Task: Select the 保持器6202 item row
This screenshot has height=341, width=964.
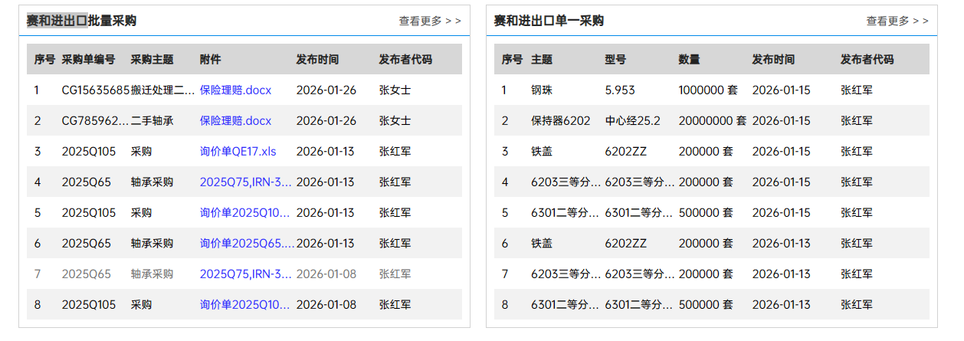Action: click(x=560, y=120)
